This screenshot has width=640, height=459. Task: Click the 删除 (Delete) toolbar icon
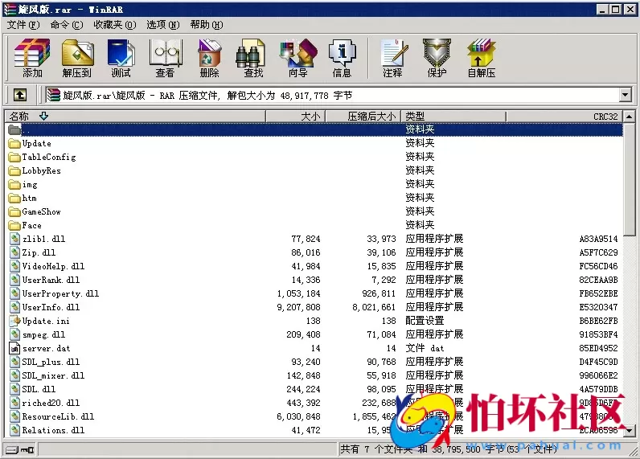click(209, 59)
